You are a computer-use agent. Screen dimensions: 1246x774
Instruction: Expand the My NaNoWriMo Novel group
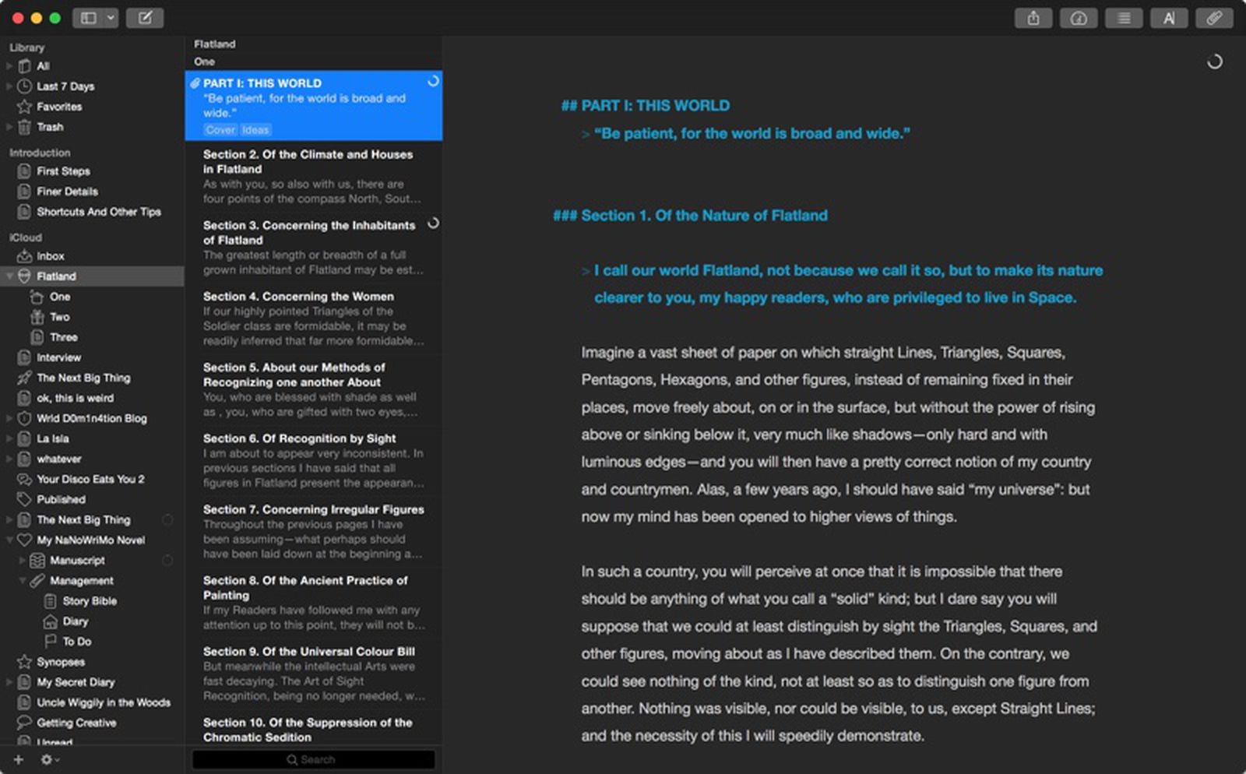coord(9,540)
